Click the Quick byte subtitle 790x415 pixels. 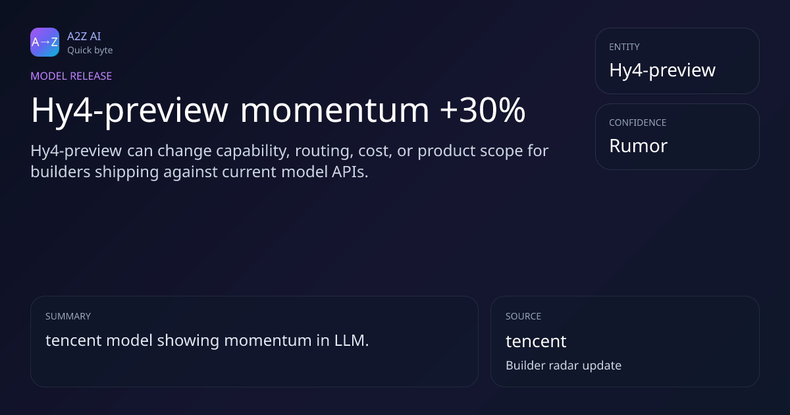[x=90, y=50]
